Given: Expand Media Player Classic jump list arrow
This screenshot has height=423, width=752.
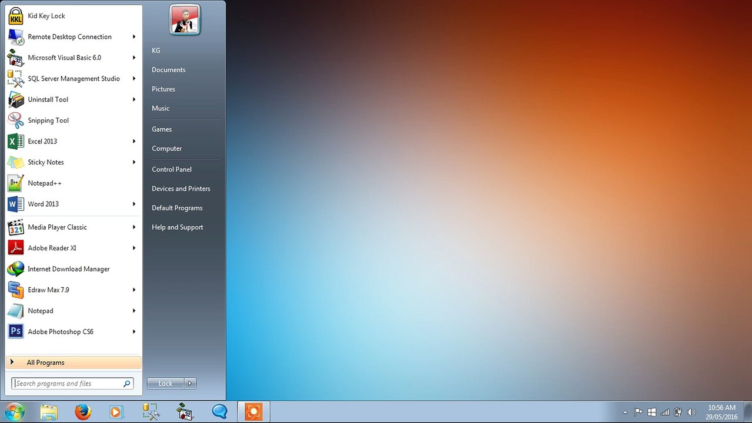Looking at the screenshot, I should (x=135, y=227).
